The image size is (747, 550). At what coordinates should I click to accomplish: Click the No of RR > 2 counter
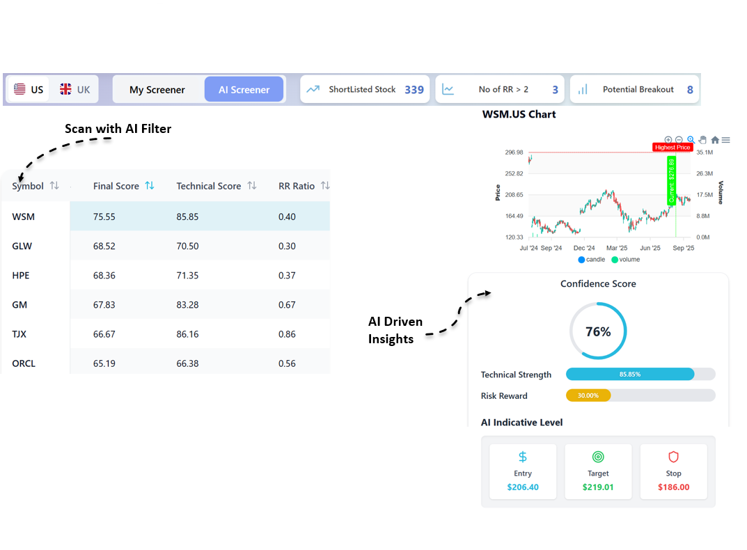pos(499,88)
